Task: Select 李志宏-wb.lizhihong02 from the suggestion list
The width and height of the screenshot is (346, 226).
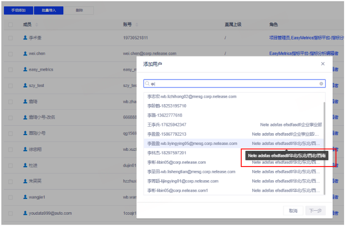Action: pos(192,97)
